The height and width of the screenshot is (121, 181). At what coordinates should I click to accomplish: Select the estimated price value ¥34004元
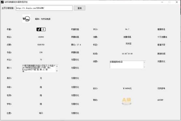(127, 88)
